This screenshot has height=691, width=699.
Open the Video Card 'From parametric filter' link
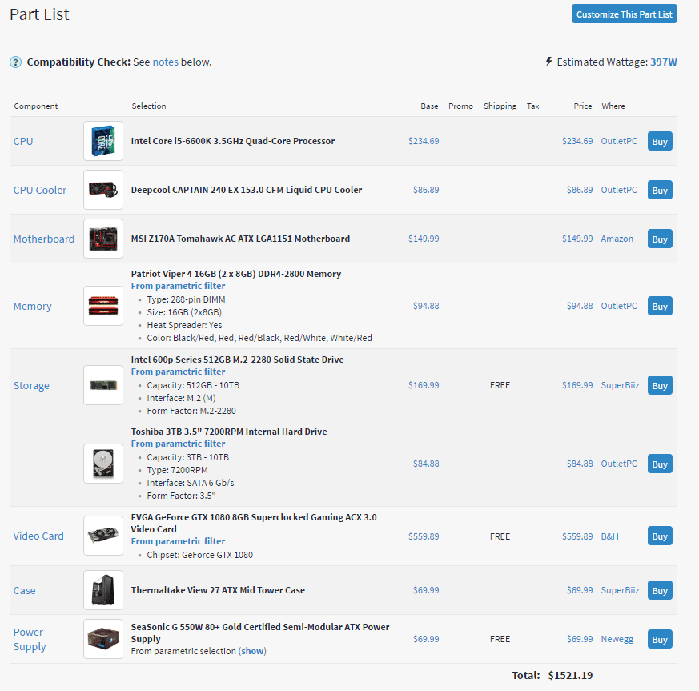point(178,541)
